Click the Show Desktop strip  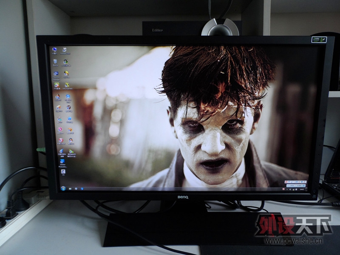pos(306,189)
